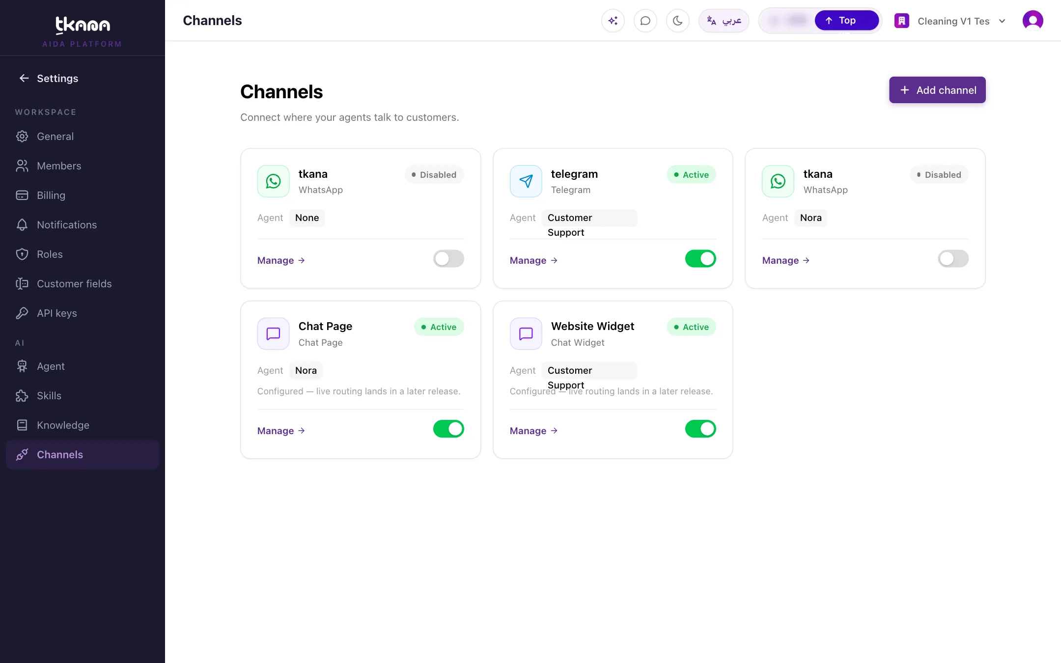
Task: Click the Nora agent tag on Chat Page
Action: point(306,370)
